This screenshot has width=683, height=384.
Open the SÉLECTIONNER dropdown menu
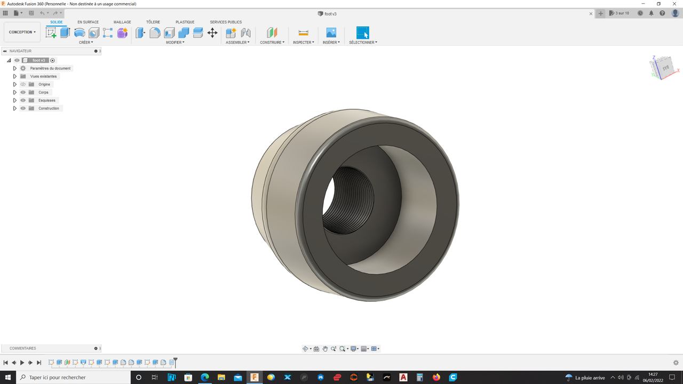[x=363, y=42]
